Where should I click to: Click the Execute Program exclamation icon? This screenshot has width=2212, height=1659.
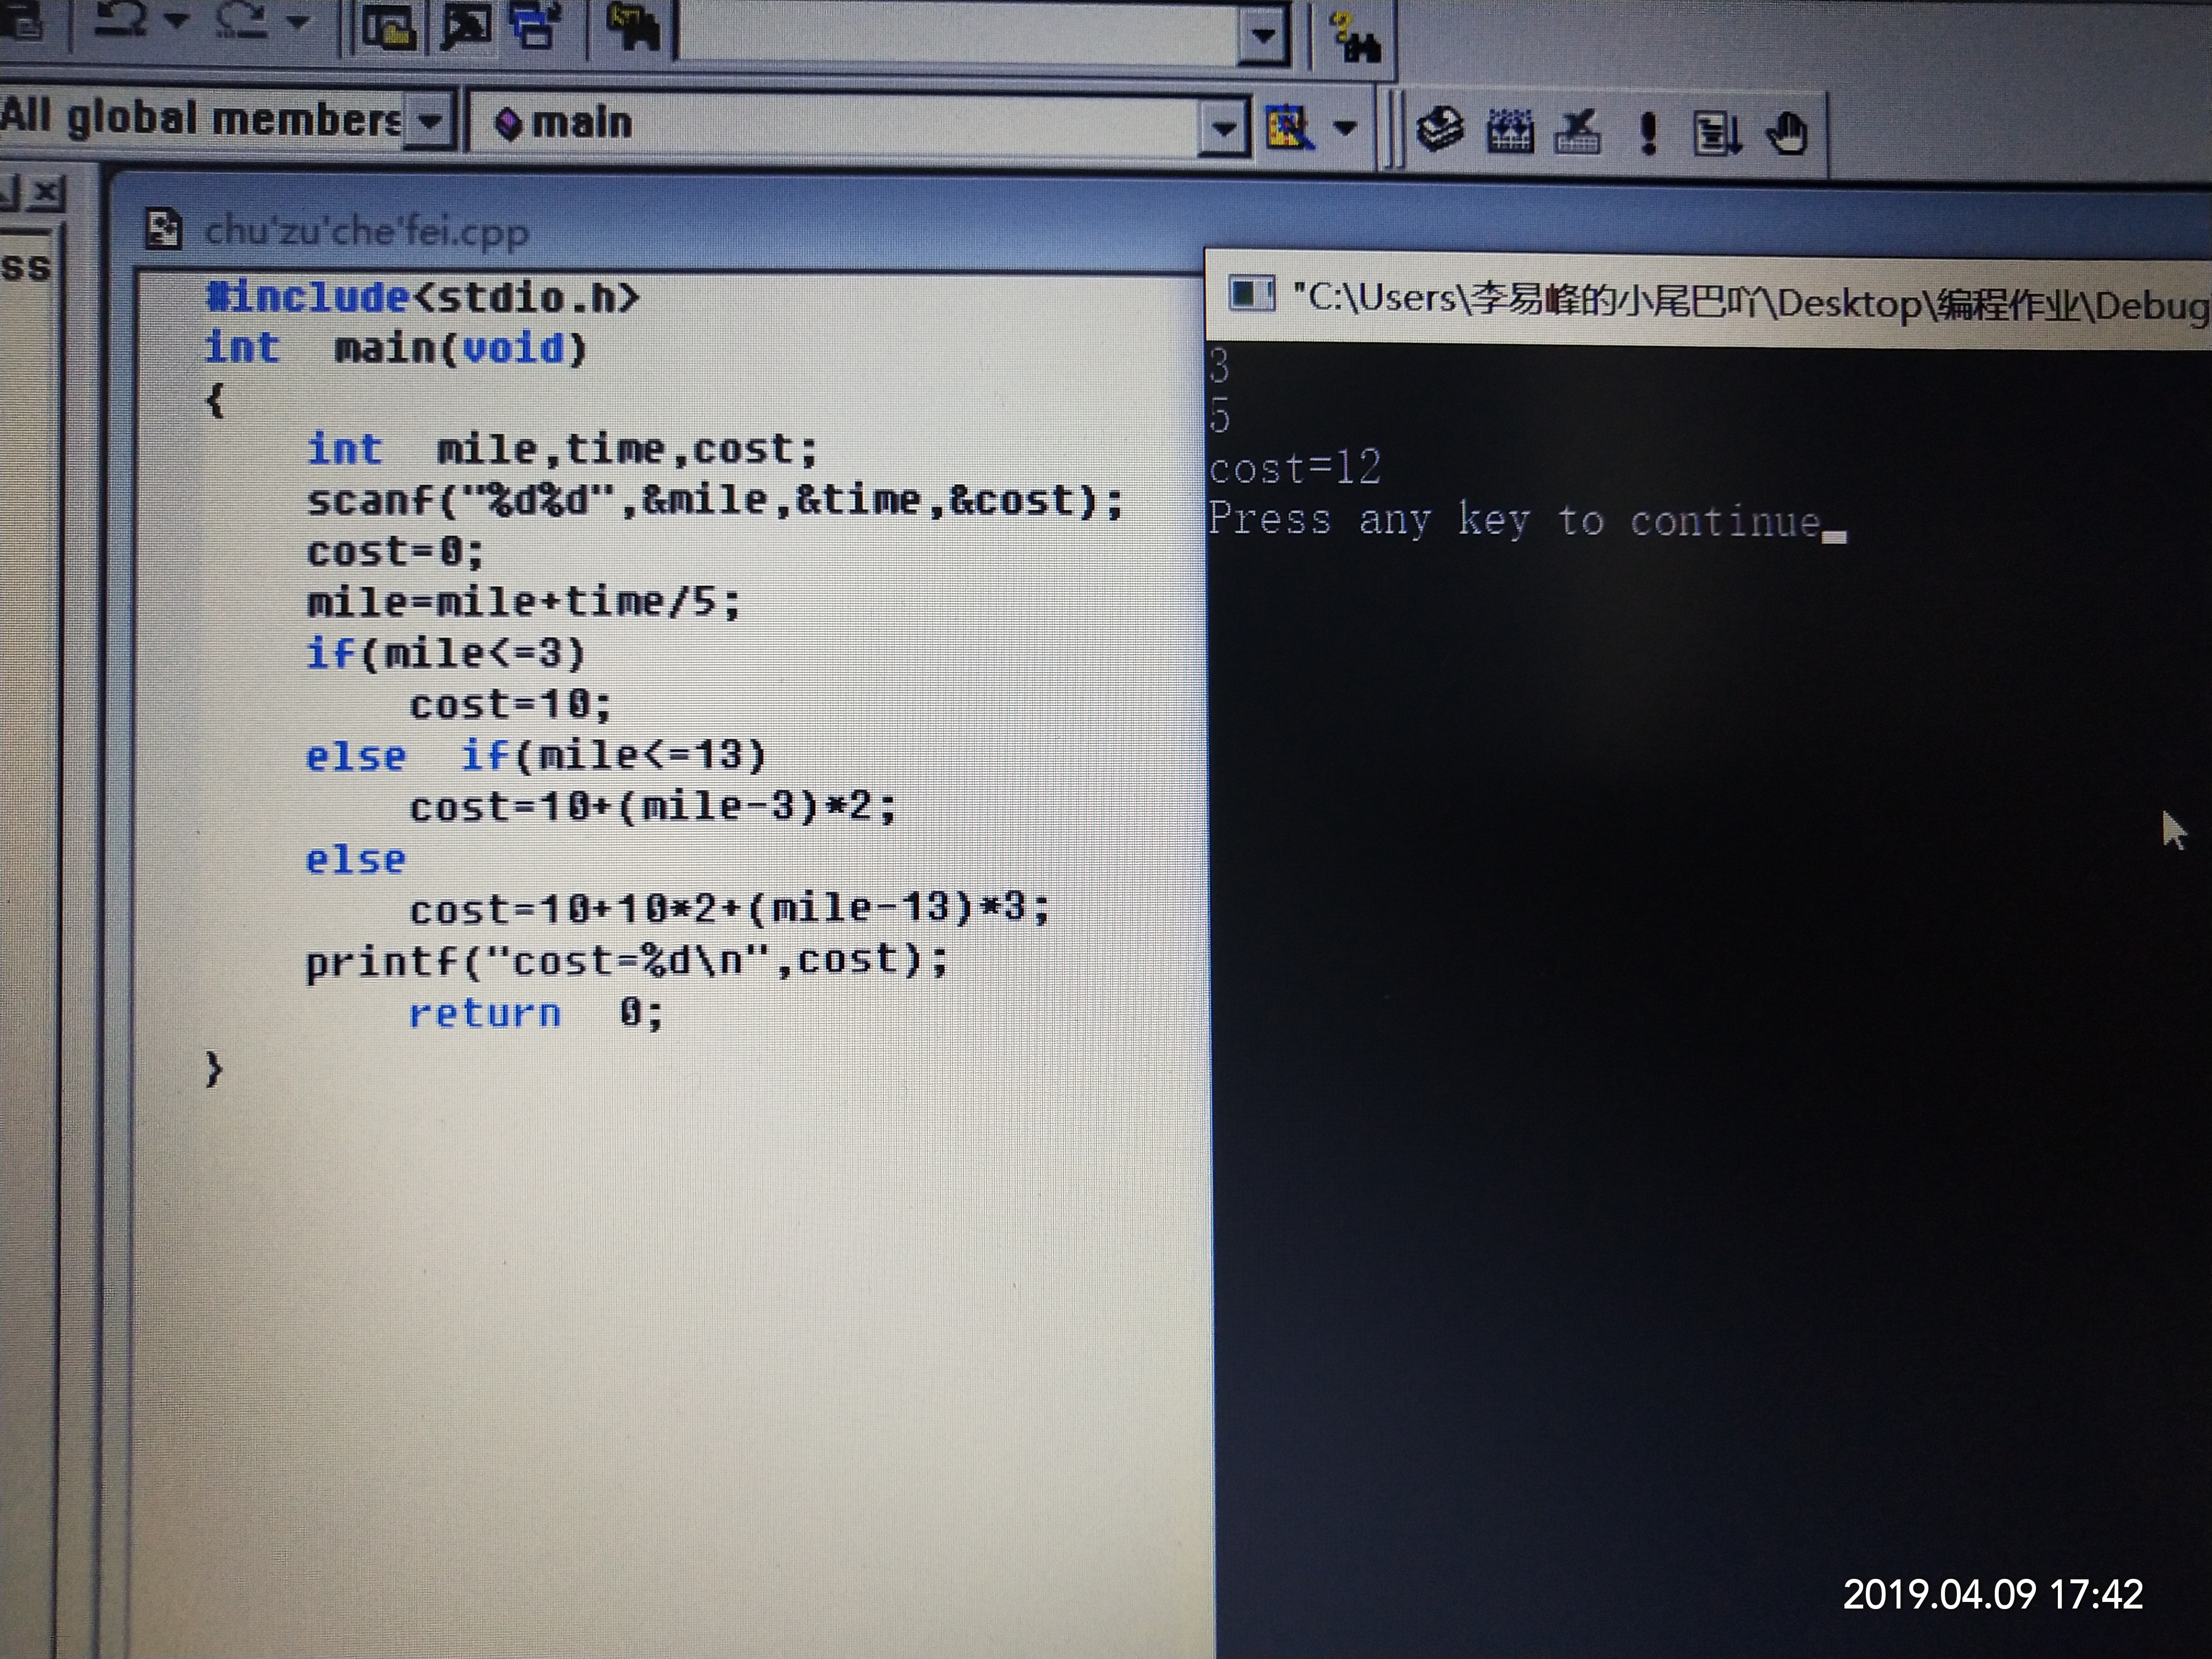[x=1648, y=133]
